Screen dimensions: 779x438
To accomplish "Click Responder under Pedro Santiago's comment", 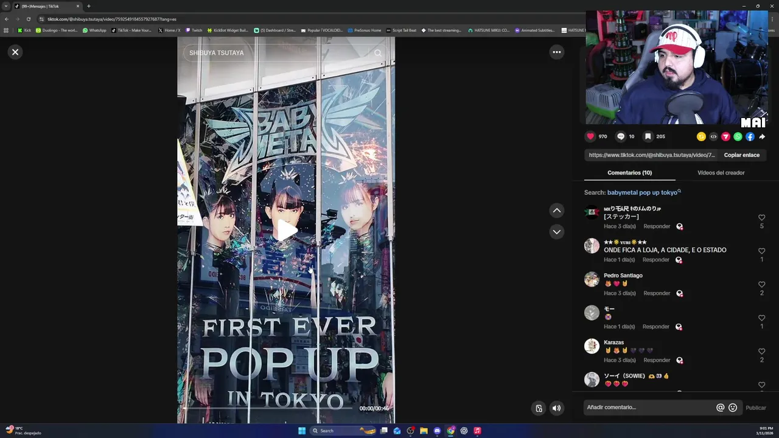I will (x=657, y=293).
